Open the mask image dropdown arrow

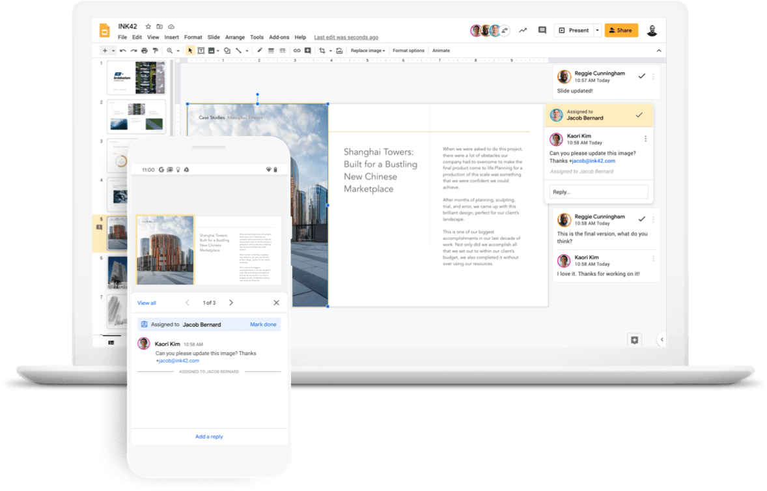(331, 50)
